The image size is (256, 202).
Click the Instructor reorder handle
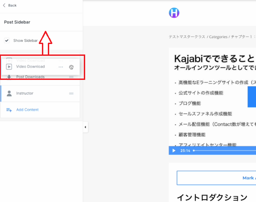tap(71, 94)
